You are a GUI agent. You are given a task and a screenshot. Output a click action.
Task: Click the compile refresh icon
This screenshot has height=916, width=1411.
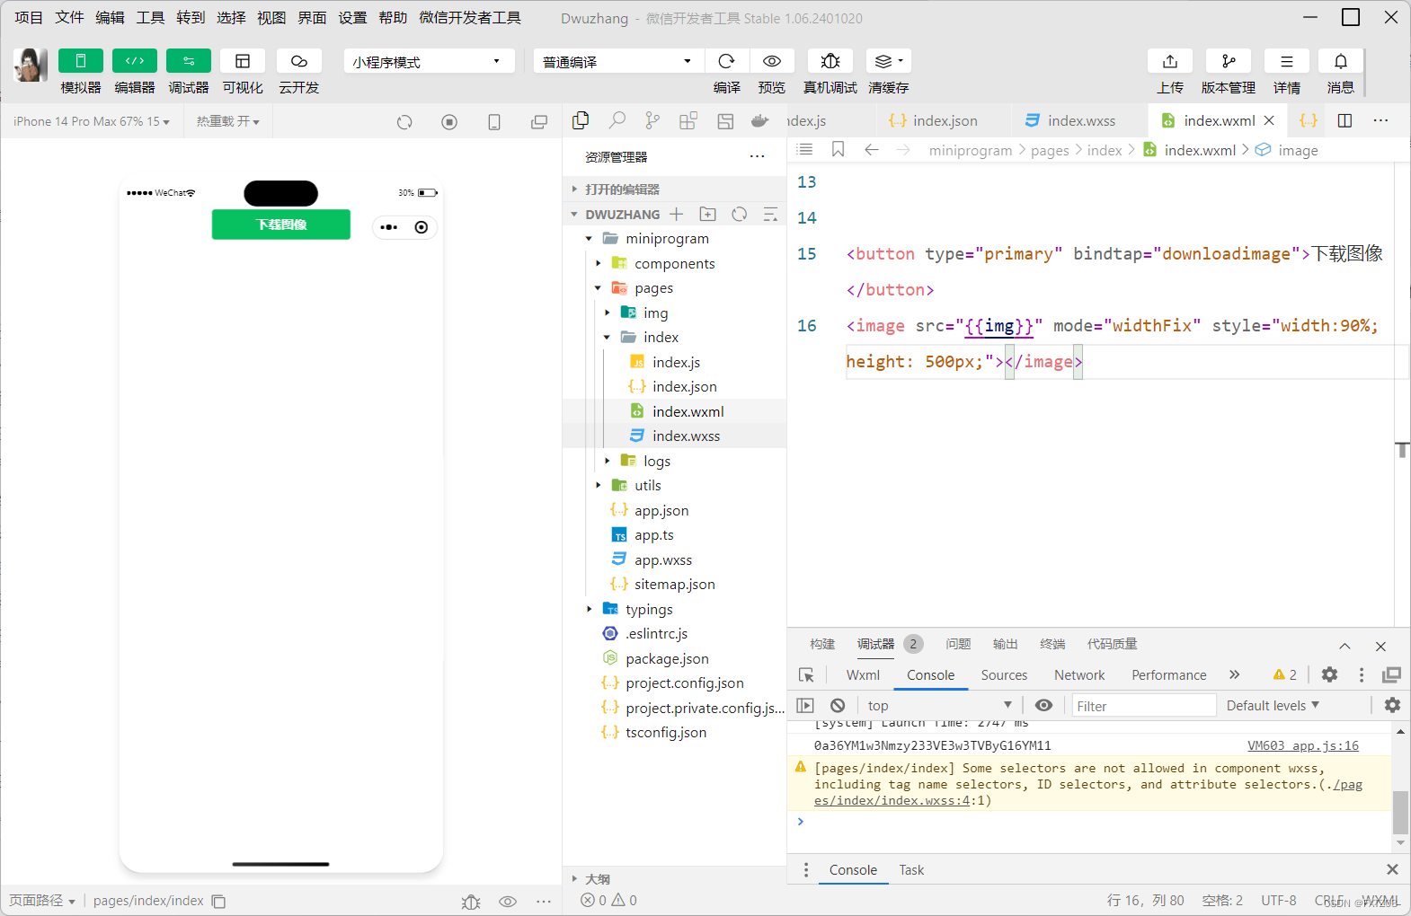pyautogui.click(x=726, y=61)
